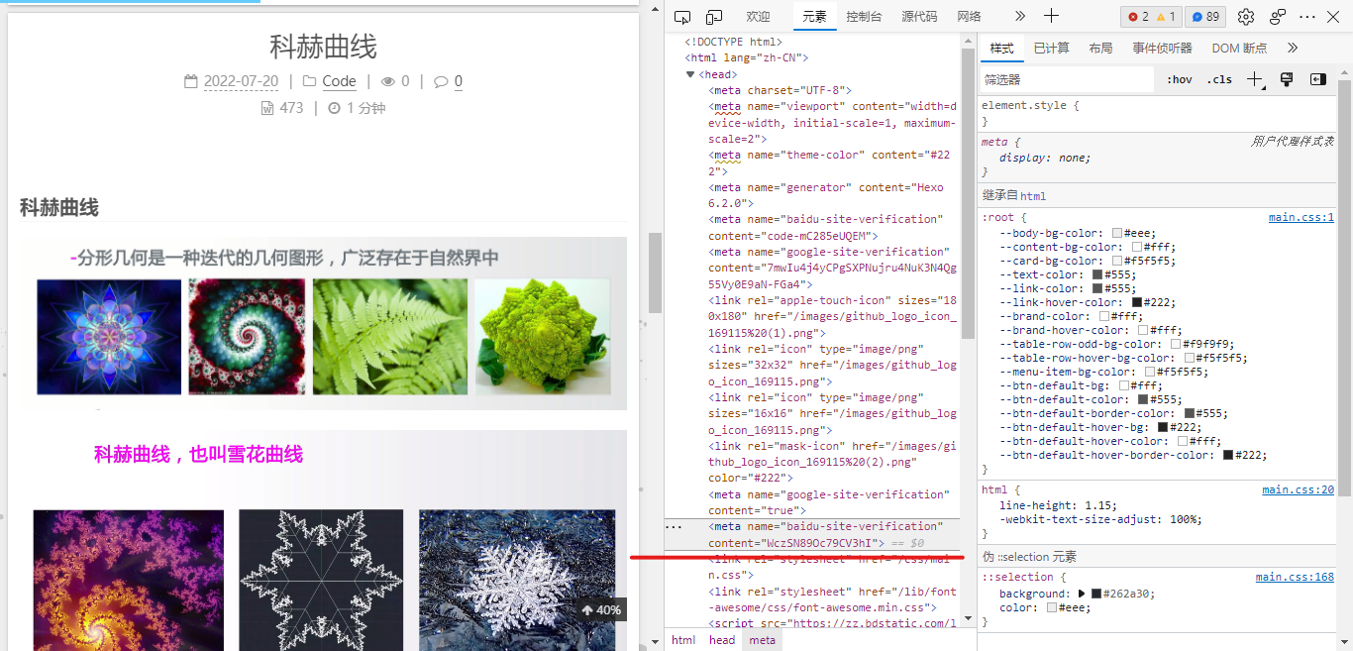Open 事件侦听器 event listeners subtab
Viewport: 1353px width, 651px height.
[1162, 48]
